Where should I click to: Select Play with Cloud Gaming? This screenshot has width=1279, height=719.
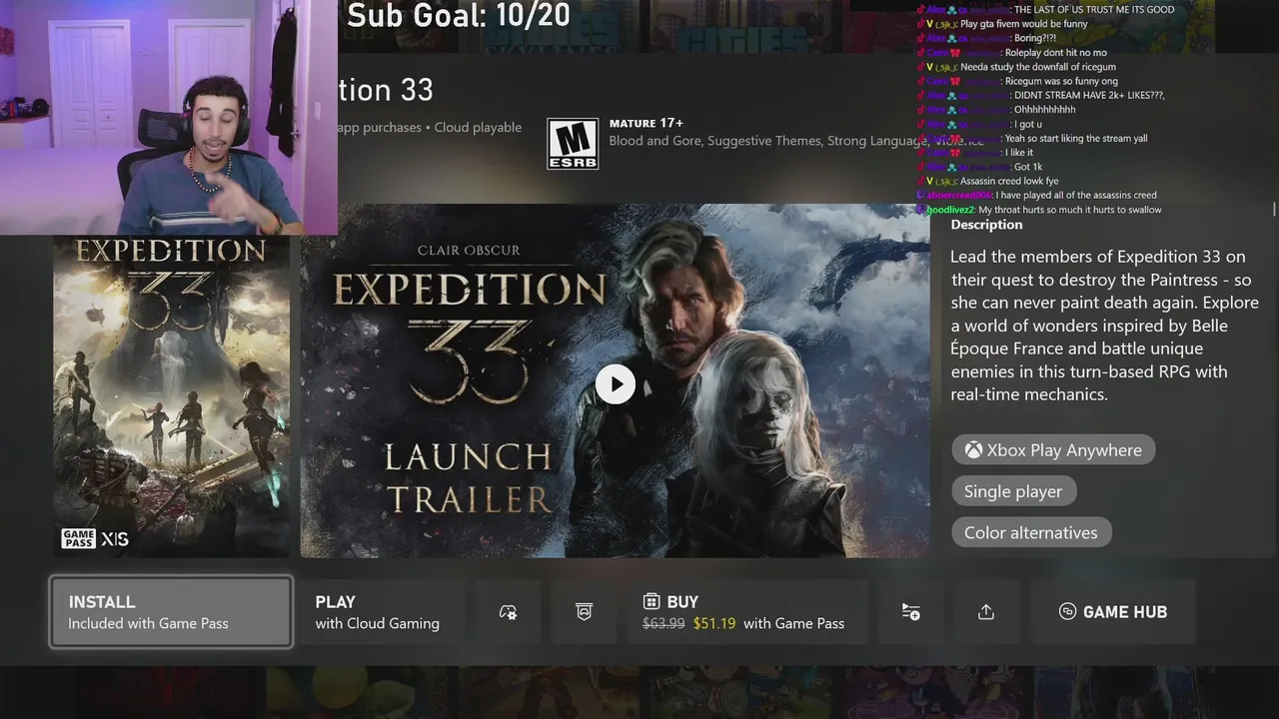pos(383,612)
